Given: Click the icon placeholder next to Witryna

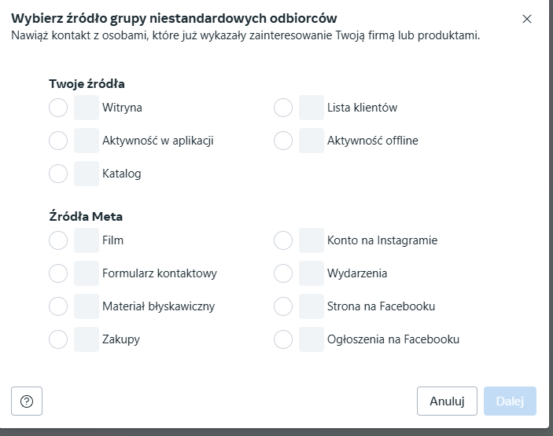Looking at the screenshot, I should point(87,108).
